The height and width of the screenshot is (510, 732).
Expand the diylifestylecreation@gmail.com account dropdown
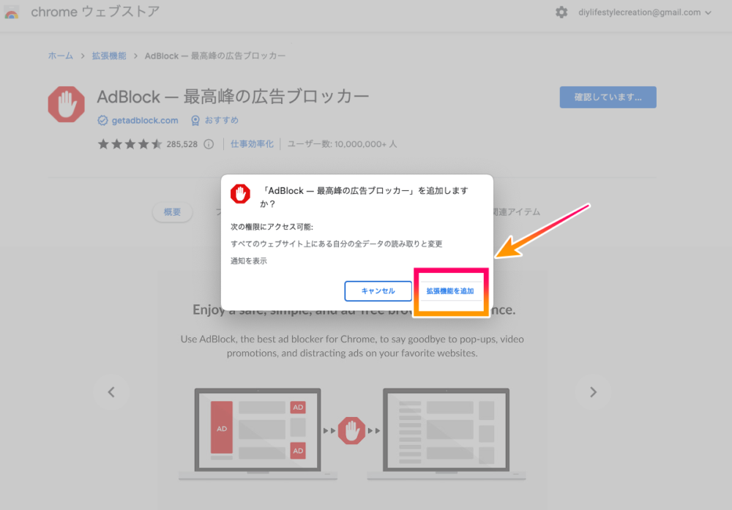645,12
